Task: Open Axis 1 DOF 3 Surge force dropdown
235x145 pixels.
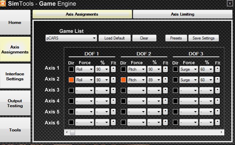Action: point(189,69)
